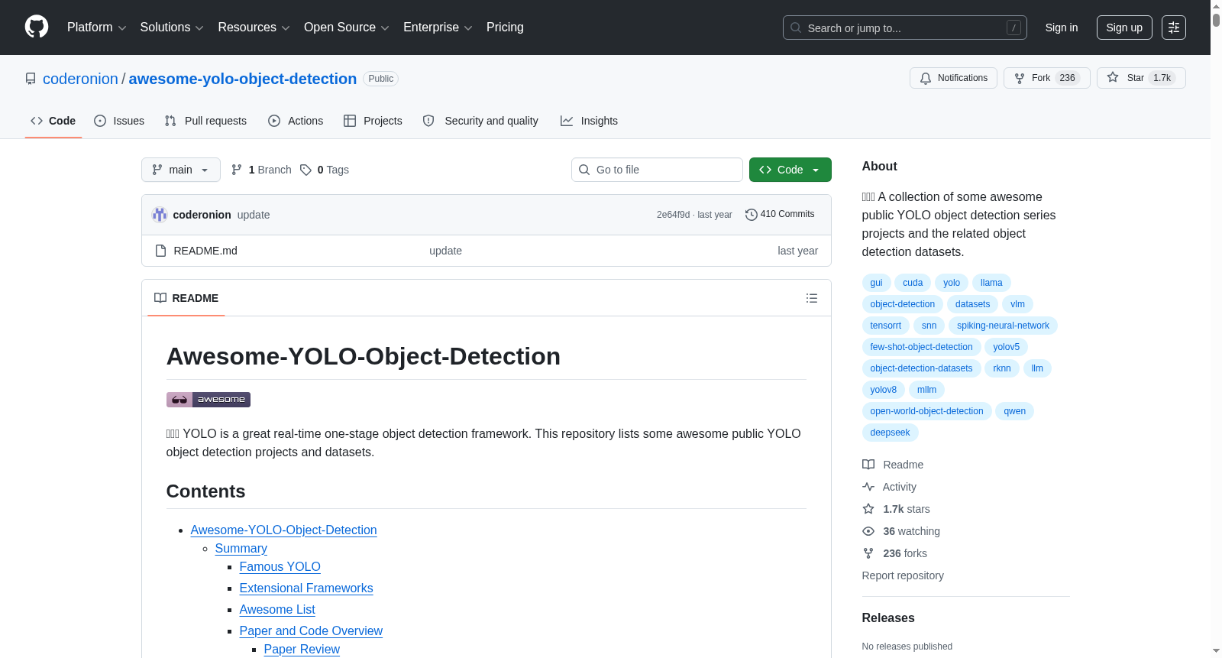Open the yolo topic tag
This screenshot has width=1222, height=658.
[x=952, y=283]
